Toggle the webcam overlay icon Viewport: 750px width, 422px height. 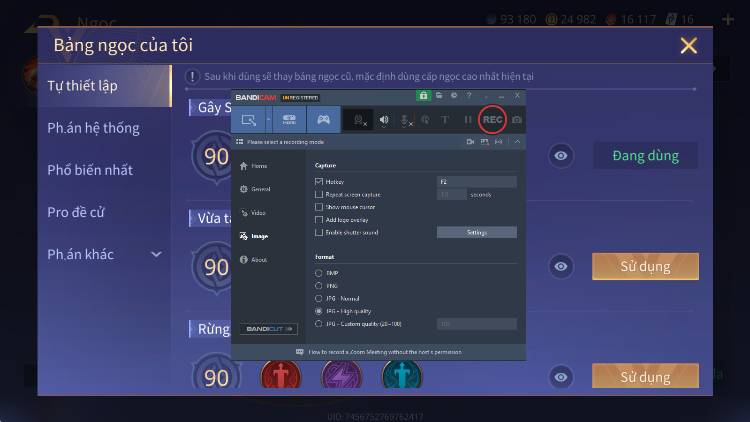pyautogui.click(x=359, y=120)
